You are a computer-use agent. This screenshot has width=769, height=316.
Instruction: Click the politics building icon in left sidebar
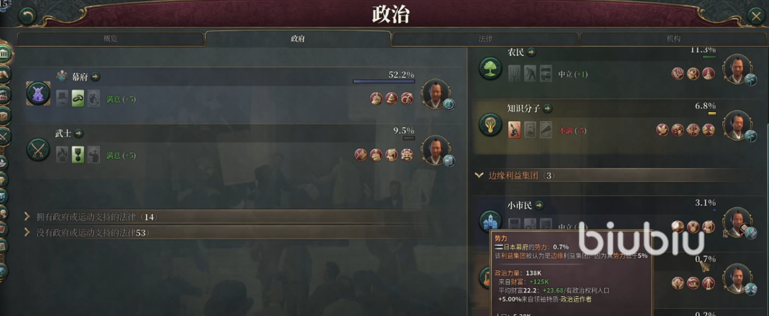[5, 55]
